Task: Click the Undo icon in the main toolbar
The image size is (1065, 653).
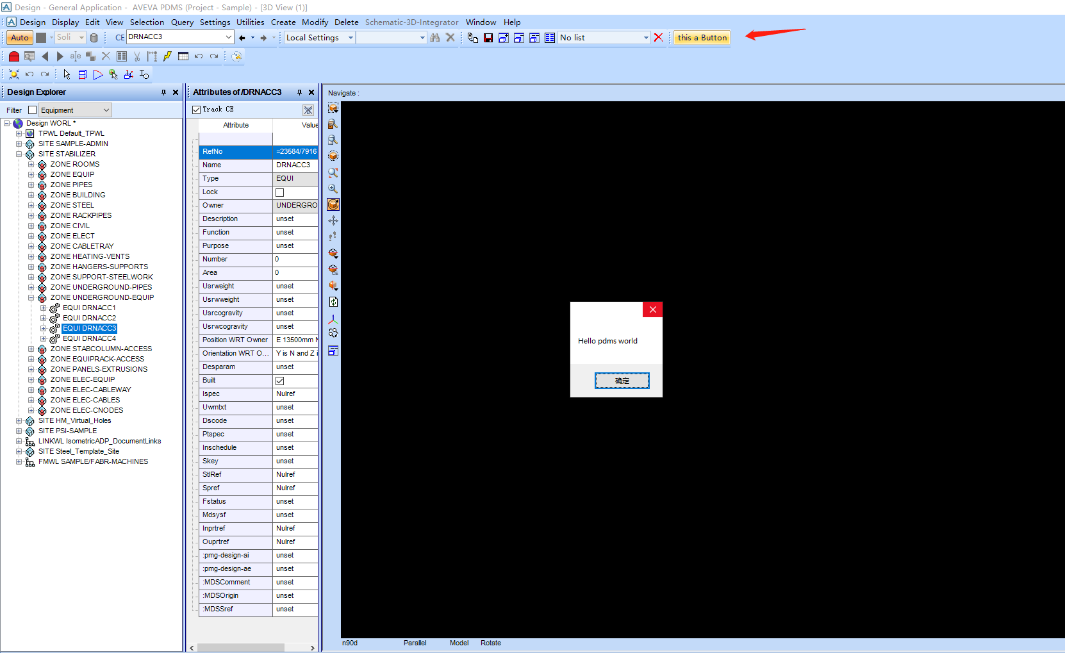Action: [199, 56]
